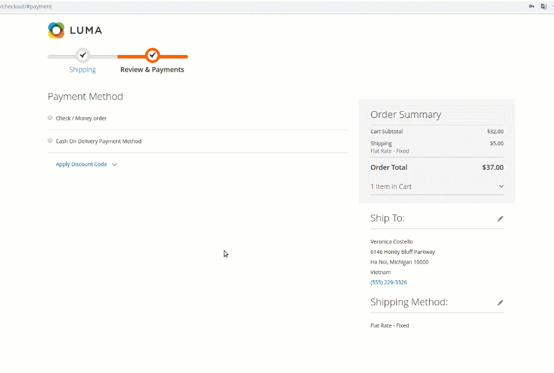Expand the 1 Item in Cart chevron

pos(501,186)
